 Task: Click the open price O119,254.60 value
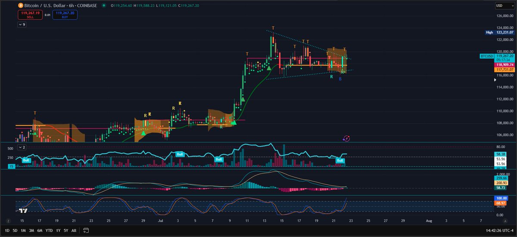[x=121, y=6]
